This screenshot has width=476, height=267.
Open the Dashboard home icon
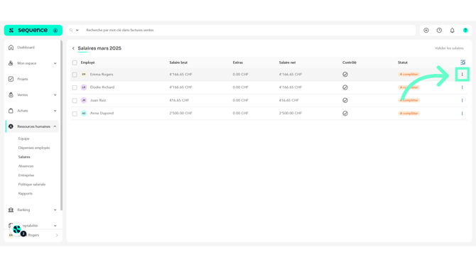pyautogui.click(x=11, y=48)
